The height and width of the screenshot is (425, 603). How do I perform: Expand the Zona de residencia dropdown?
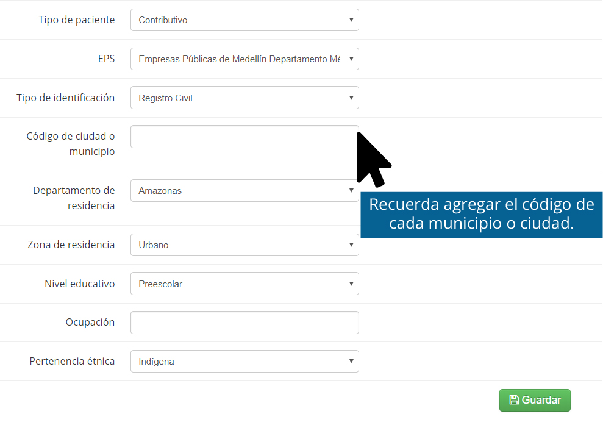(x=244, y=245)
